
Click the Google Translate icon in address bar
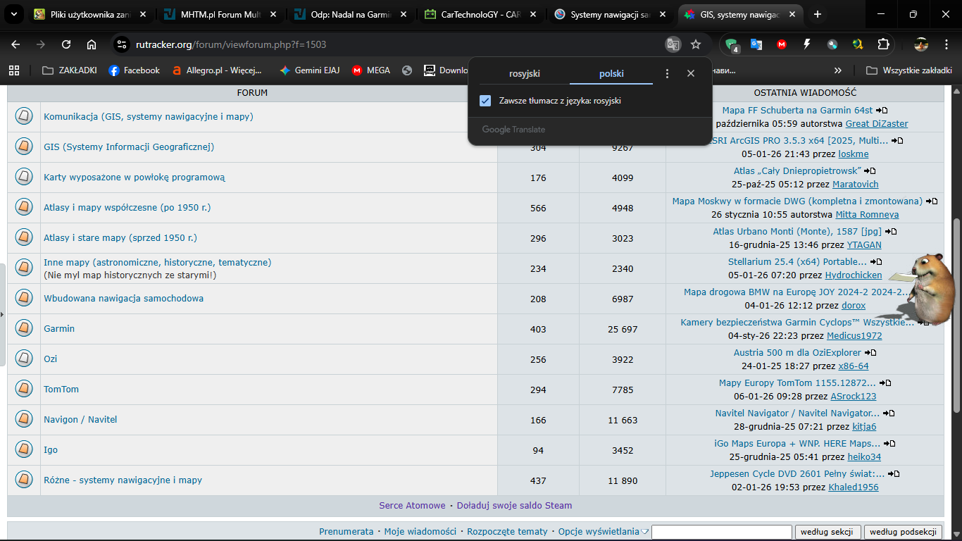[x=673, y=44]
